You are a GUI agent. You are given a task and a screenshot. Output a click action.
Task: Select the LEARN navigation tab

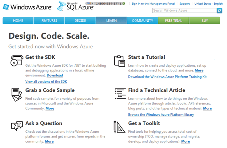pos(111,21)
